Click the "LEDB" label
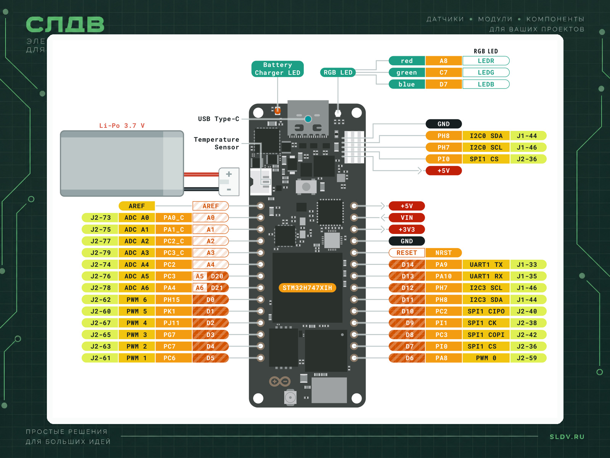The height and width of the screenshot is (458, 610). [x=486, y=84]
